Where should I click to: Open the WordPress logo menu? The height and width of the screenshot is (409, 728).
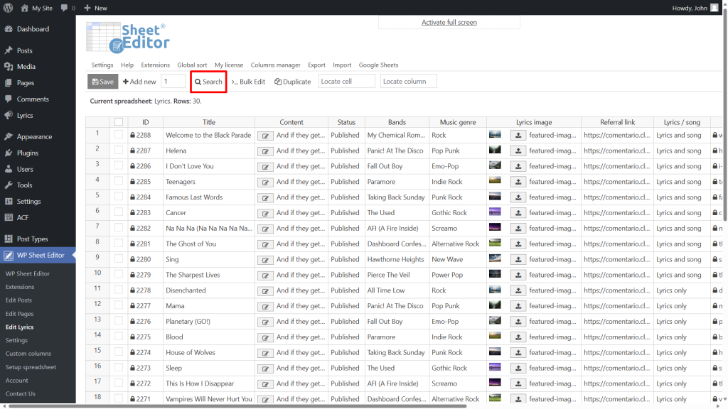[x=8, y=8]
